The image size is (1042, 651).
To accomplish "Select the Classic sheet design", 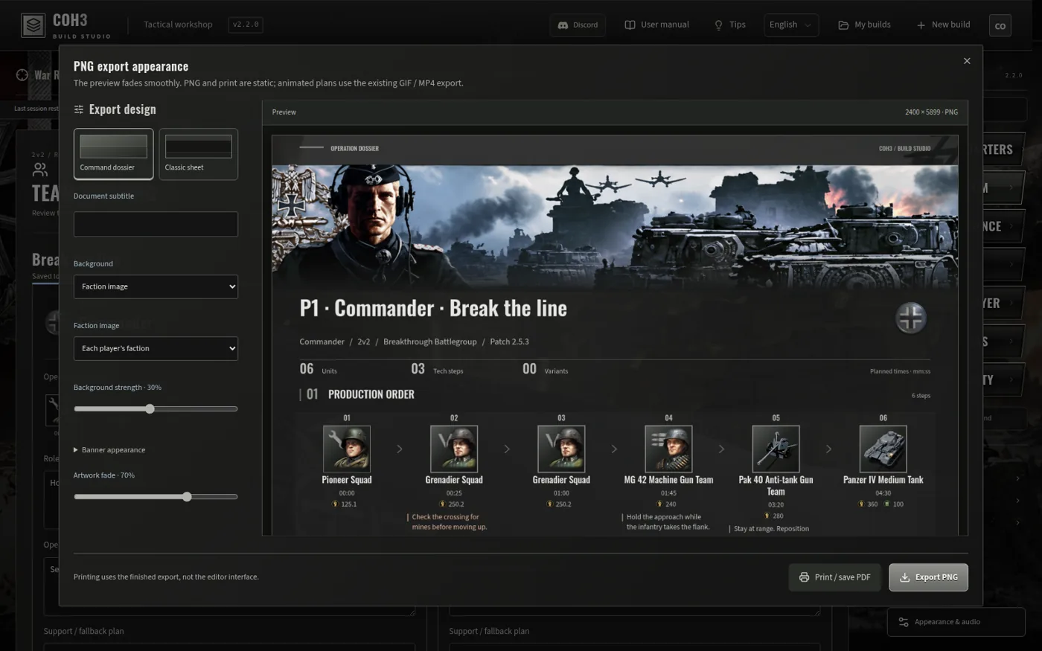I will coord(198,154).
